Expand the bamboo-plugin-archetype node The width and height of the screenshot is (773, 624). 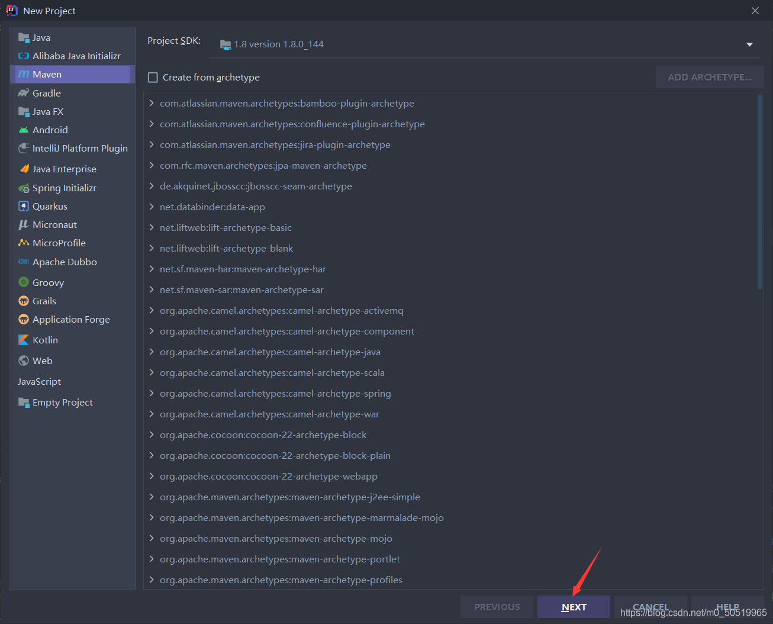(152, 103)
